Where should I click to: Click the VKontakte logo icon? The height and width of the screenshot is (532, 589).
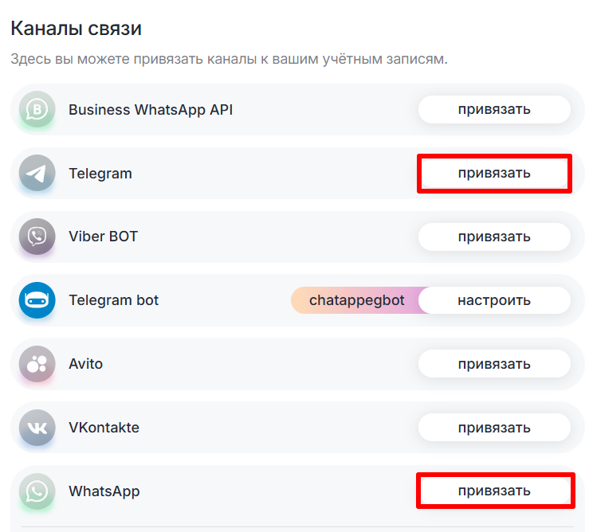(x=37, y=428)
